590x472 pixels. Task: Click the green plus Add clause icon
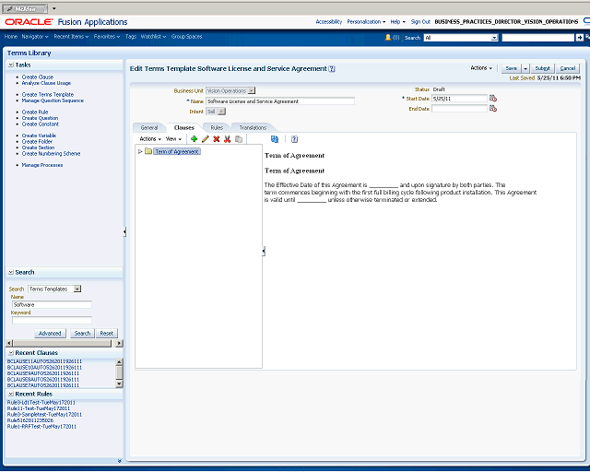(x=195, y=139)
